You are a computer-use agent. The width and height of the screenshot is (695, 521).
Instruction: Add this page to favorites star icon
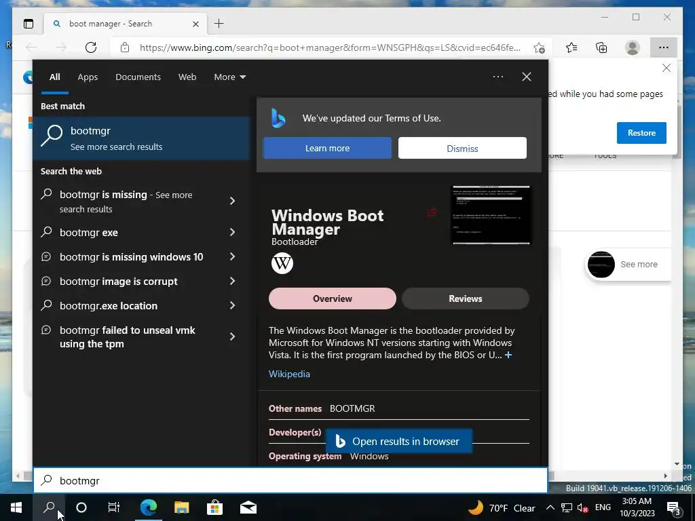(x=539, y=47)
